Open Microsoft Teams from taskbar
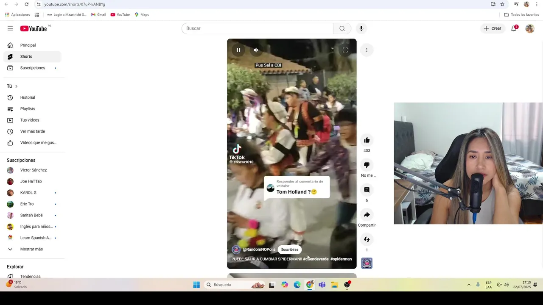Viewport: 543px width, 305px height. tap(322, 285)
